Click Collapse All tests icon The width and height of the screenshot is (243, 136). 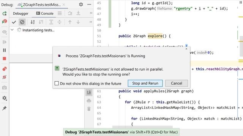point(59,22)
